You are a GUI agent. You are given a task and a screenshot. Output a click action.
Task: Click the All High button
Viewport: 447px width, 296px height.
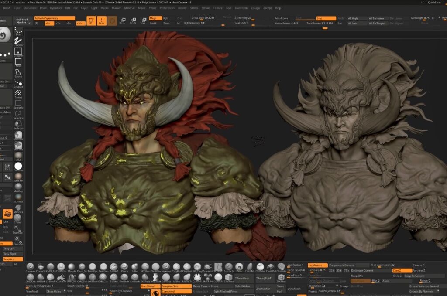click(x=357, y=18)
